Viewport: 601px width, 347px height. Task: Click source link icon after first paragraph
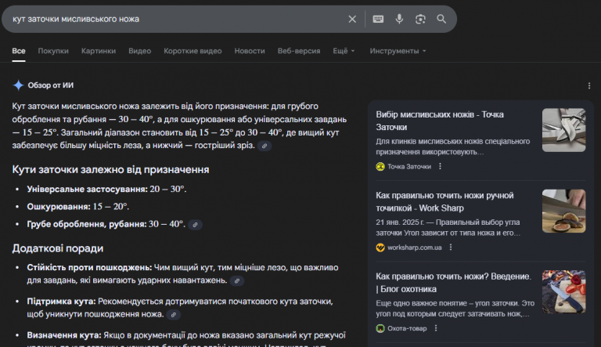pos(265,146)
